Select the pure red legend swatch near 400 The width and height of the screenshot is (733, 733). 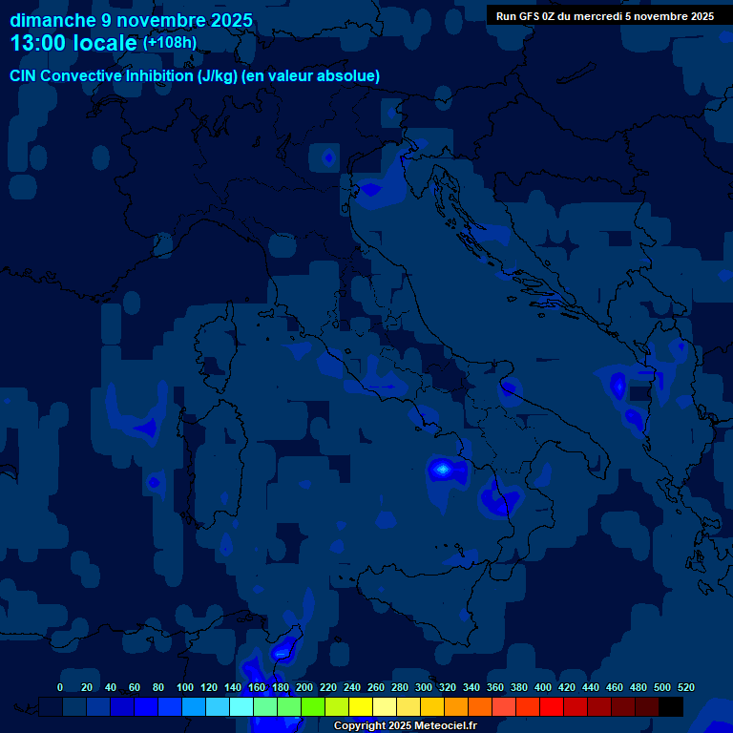[552, 707]
